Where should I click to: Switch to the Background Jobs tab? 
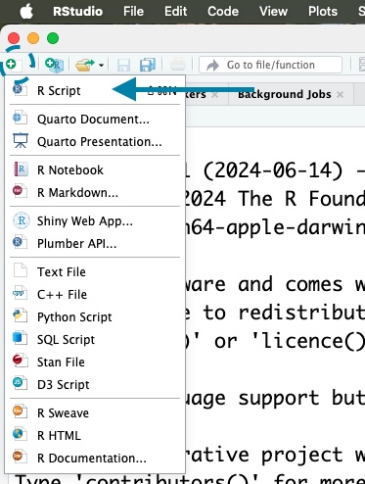[285, 94]
